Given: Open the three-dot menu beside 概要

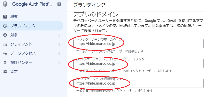Looking at the screenshot, I should coord(59,17).
